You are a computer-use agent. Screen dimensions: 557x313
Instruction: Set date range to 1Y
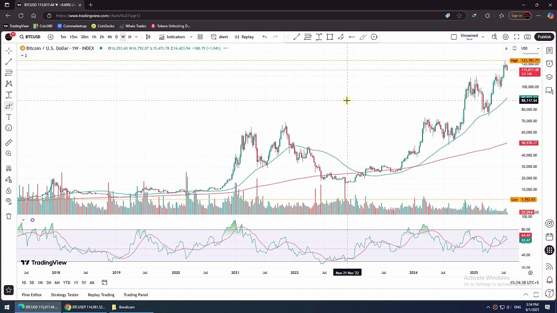[x=76, y=283]
